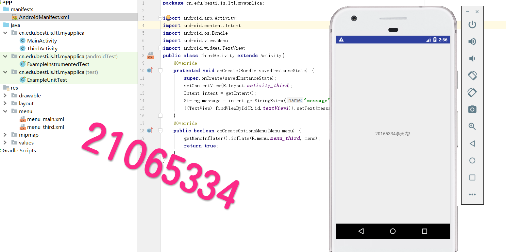Click Overview square in emulator side toolbar
Viewport: 506px width, 252px height.
(472, 177)
